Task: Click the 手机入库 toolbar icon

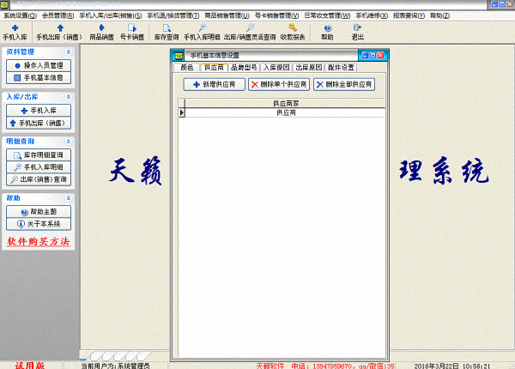Action: (x=15, y=33)
